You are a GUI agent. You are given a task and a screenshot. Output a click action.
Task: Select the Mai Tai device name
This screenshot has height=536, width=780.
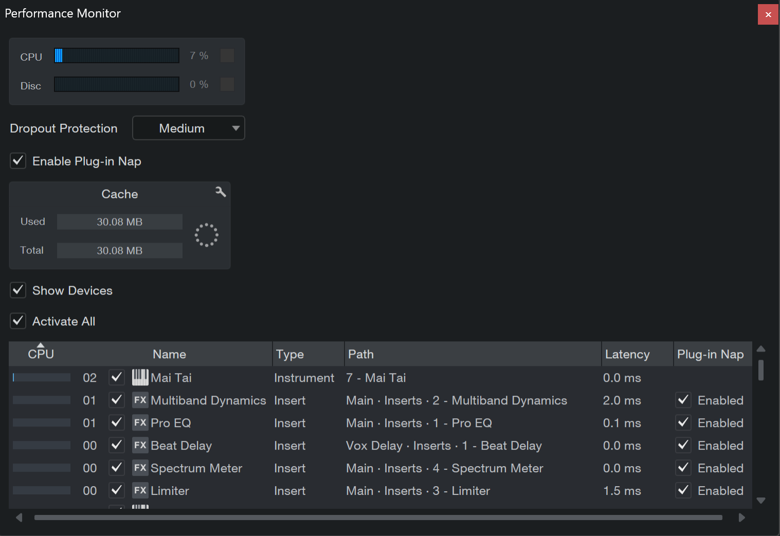tap(171, 378)
